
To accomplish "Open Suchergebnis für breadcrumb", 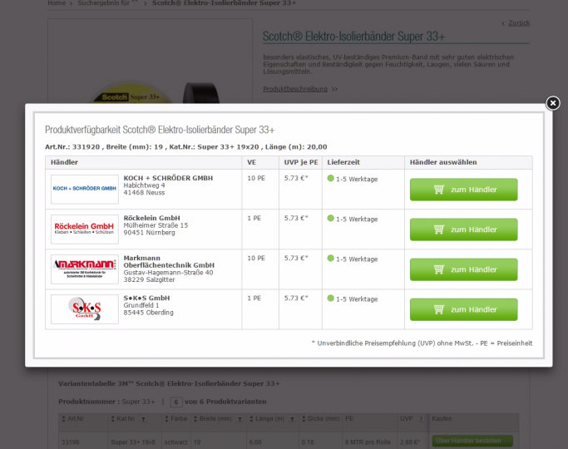I will point(107,2).
